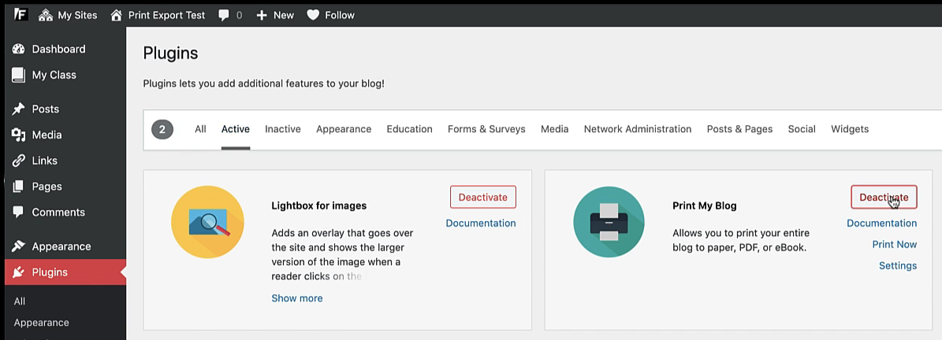The width and height of the screenshot is (942, 340).
Task: Click the Dashboard gauge icon
Action: coord(19,49)
